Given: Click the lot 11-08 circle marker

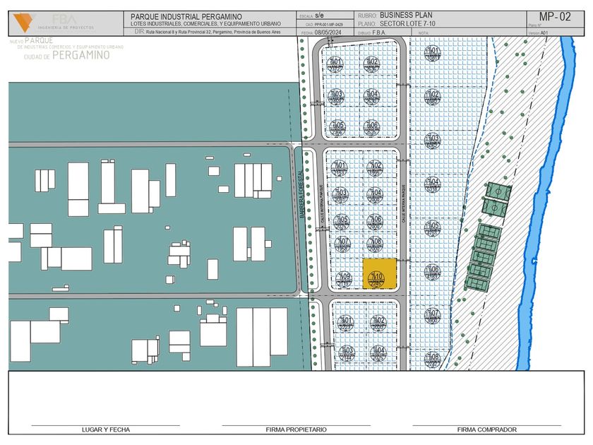Looking at the screenshot, I should point(432,360).
